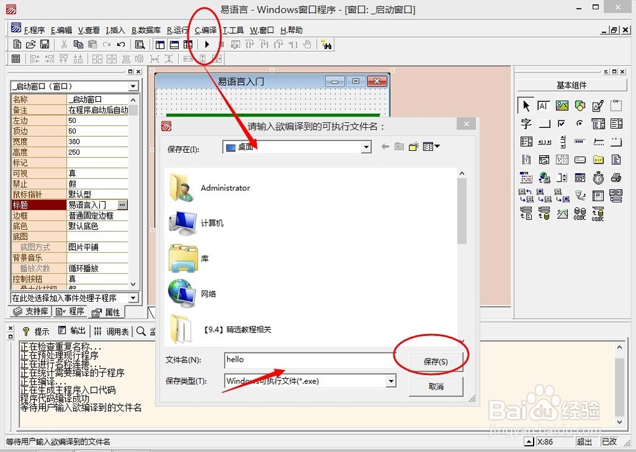636x452 pixels.
Task: Click the 播放次数 value 循环播放
Action: [97, 269]
